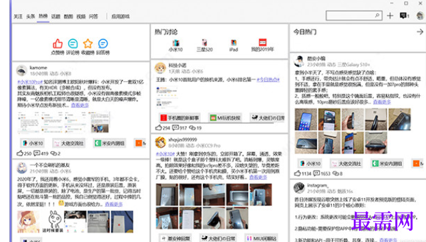Click the 今日热门 heading
The image size is (426, 242).
point(305,32)
